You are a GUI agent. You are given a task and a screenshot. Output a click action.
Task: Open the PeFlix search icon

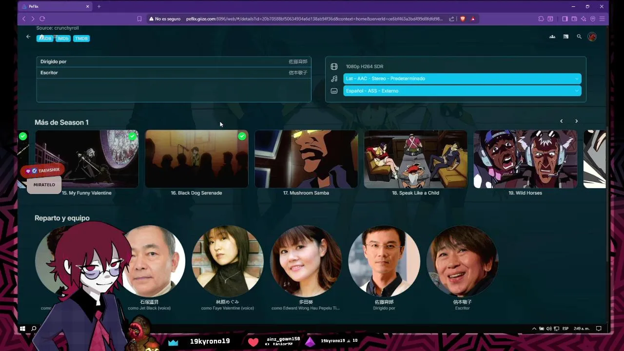coord(579,37)
